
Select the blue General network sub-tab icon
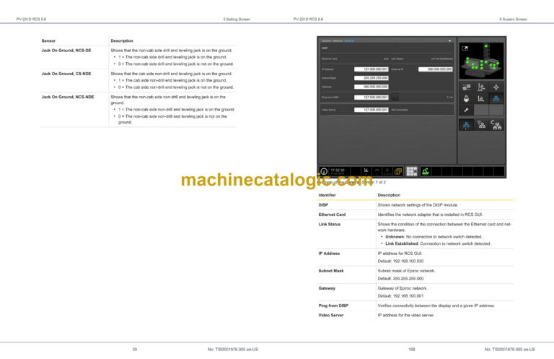click(466, 125)
